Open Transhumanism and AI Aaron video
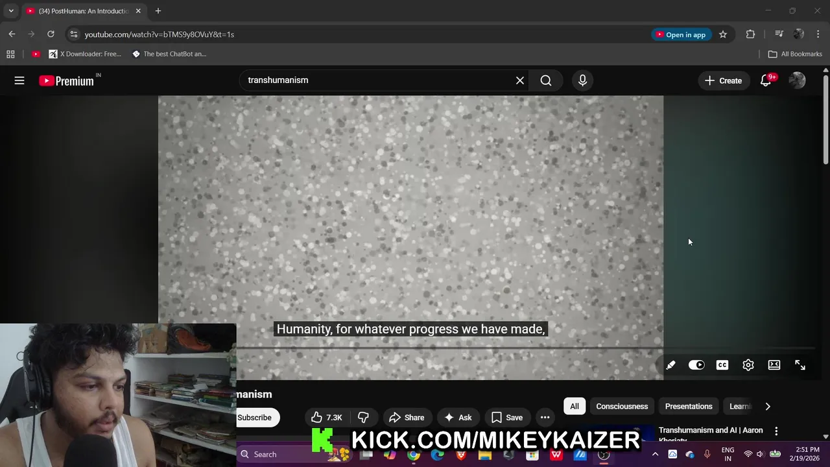 click(711, 433)
